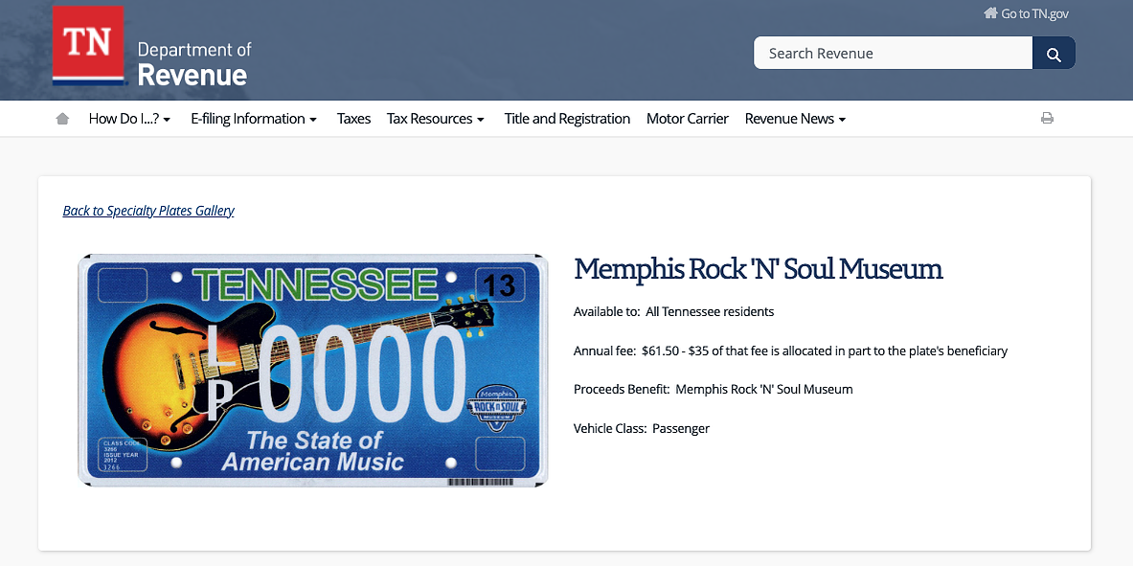Click the Memphis Rock n Soul emblem on plate
This screenshot has height=566, width=1133.
[498, 408]
